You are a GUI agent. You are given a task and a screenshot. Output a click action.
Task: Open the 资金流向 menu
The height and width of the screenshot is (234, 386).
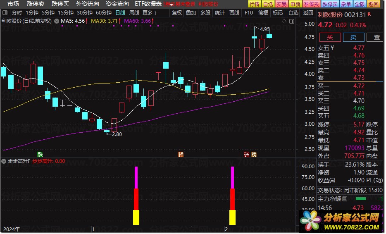(x=117, y=4)
